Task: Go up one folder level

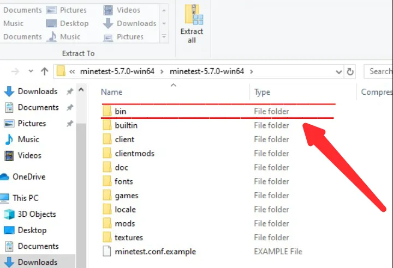Action: 45,71
